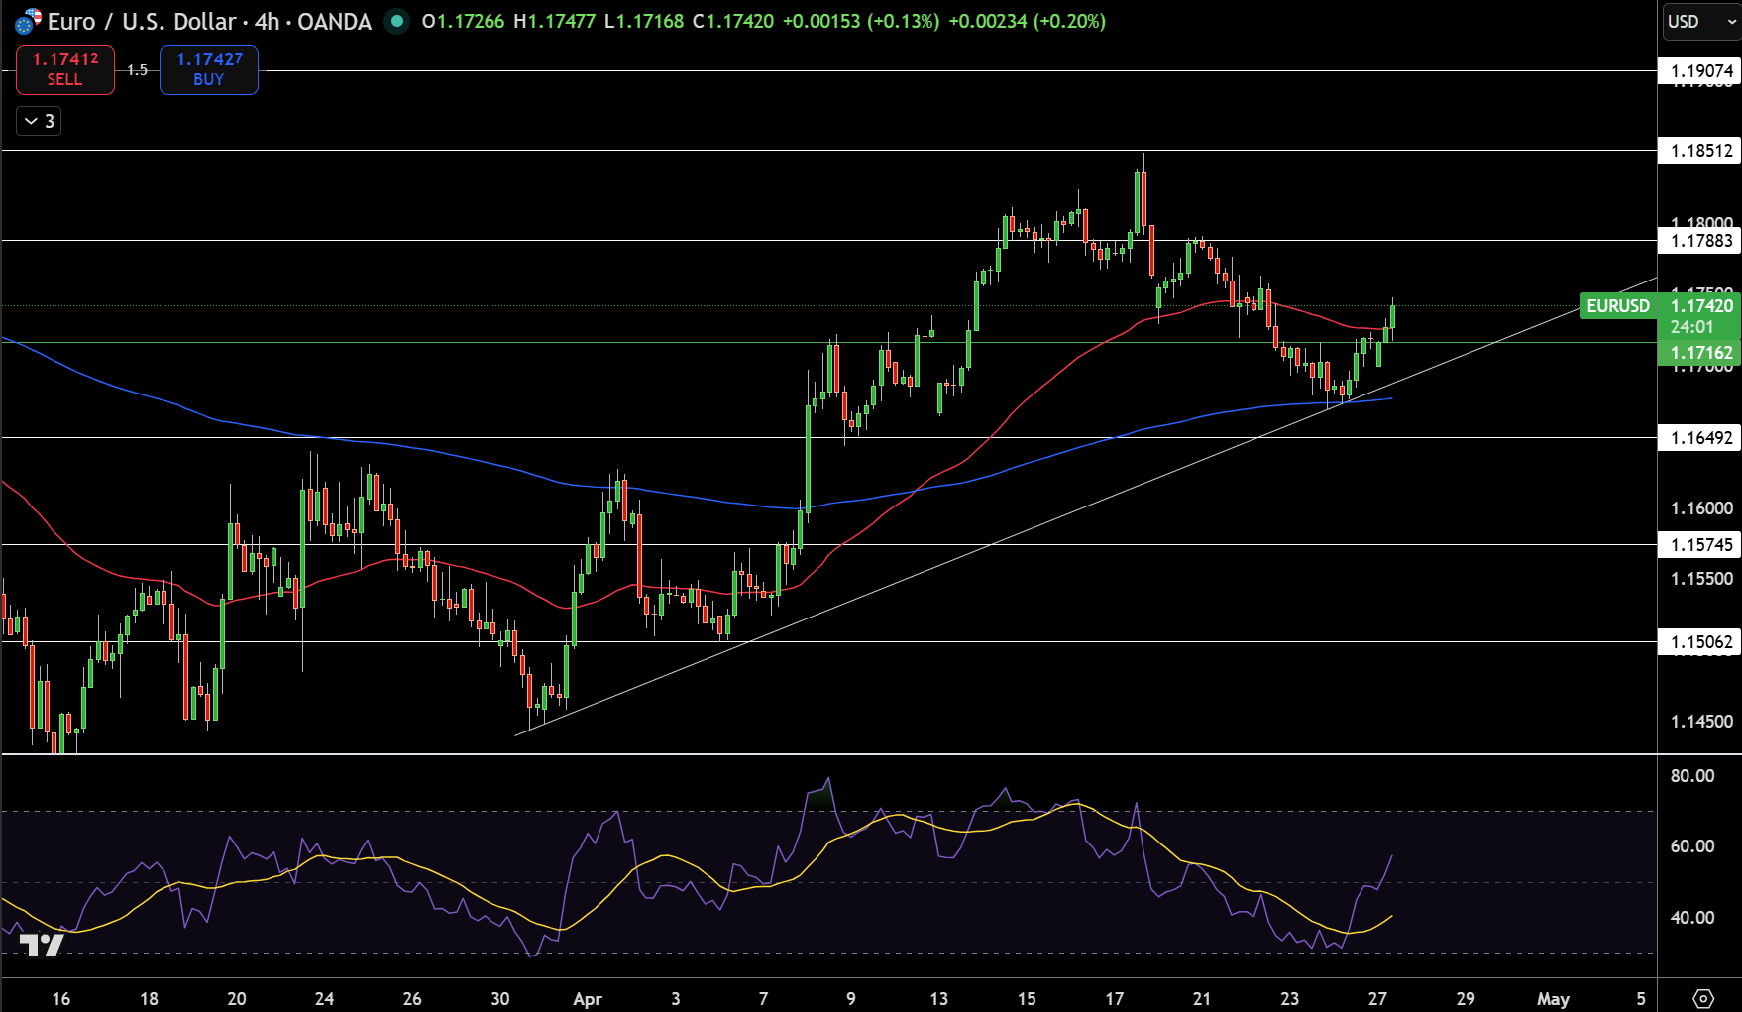Click the EUR/USD flag symbol icon
This screenshot has height=1012, width=1742.
tap(28, 21)
